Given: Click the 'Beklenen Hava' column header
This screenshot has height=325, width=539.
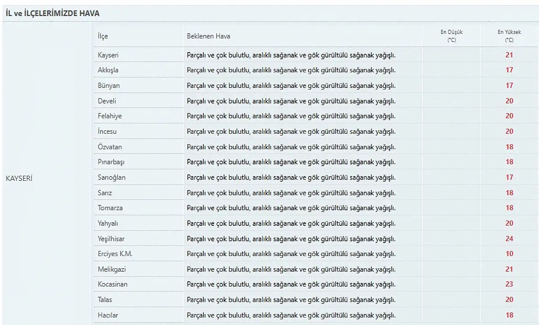Looking at the screenshot, I should pos(208,36).
